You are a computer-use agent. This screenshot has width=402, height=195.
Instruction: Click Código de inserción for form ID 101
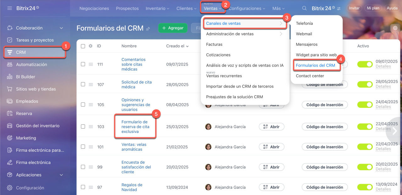325,147
